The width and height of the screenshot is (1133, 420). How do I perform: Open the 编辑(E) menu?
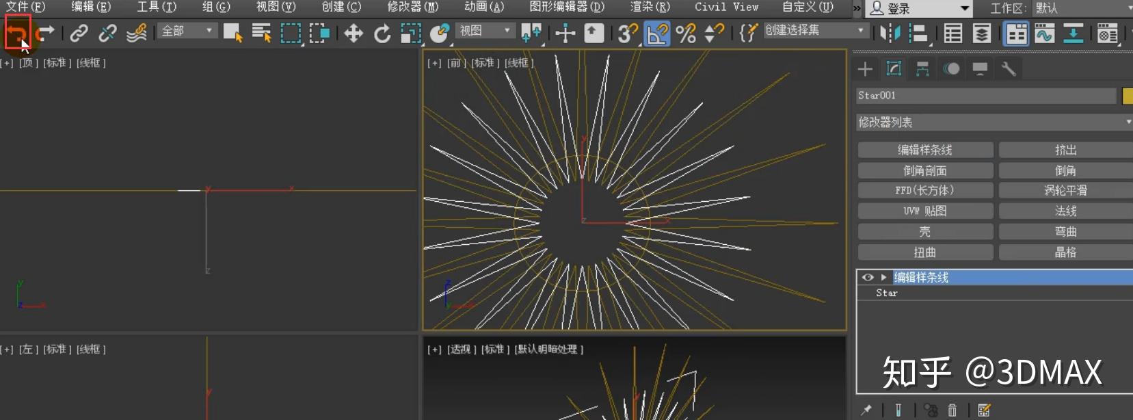(91, 7)
